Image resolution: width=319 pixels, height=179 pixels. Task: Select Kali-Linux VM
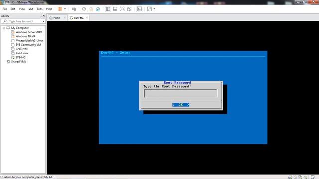[x=22, y=53]
